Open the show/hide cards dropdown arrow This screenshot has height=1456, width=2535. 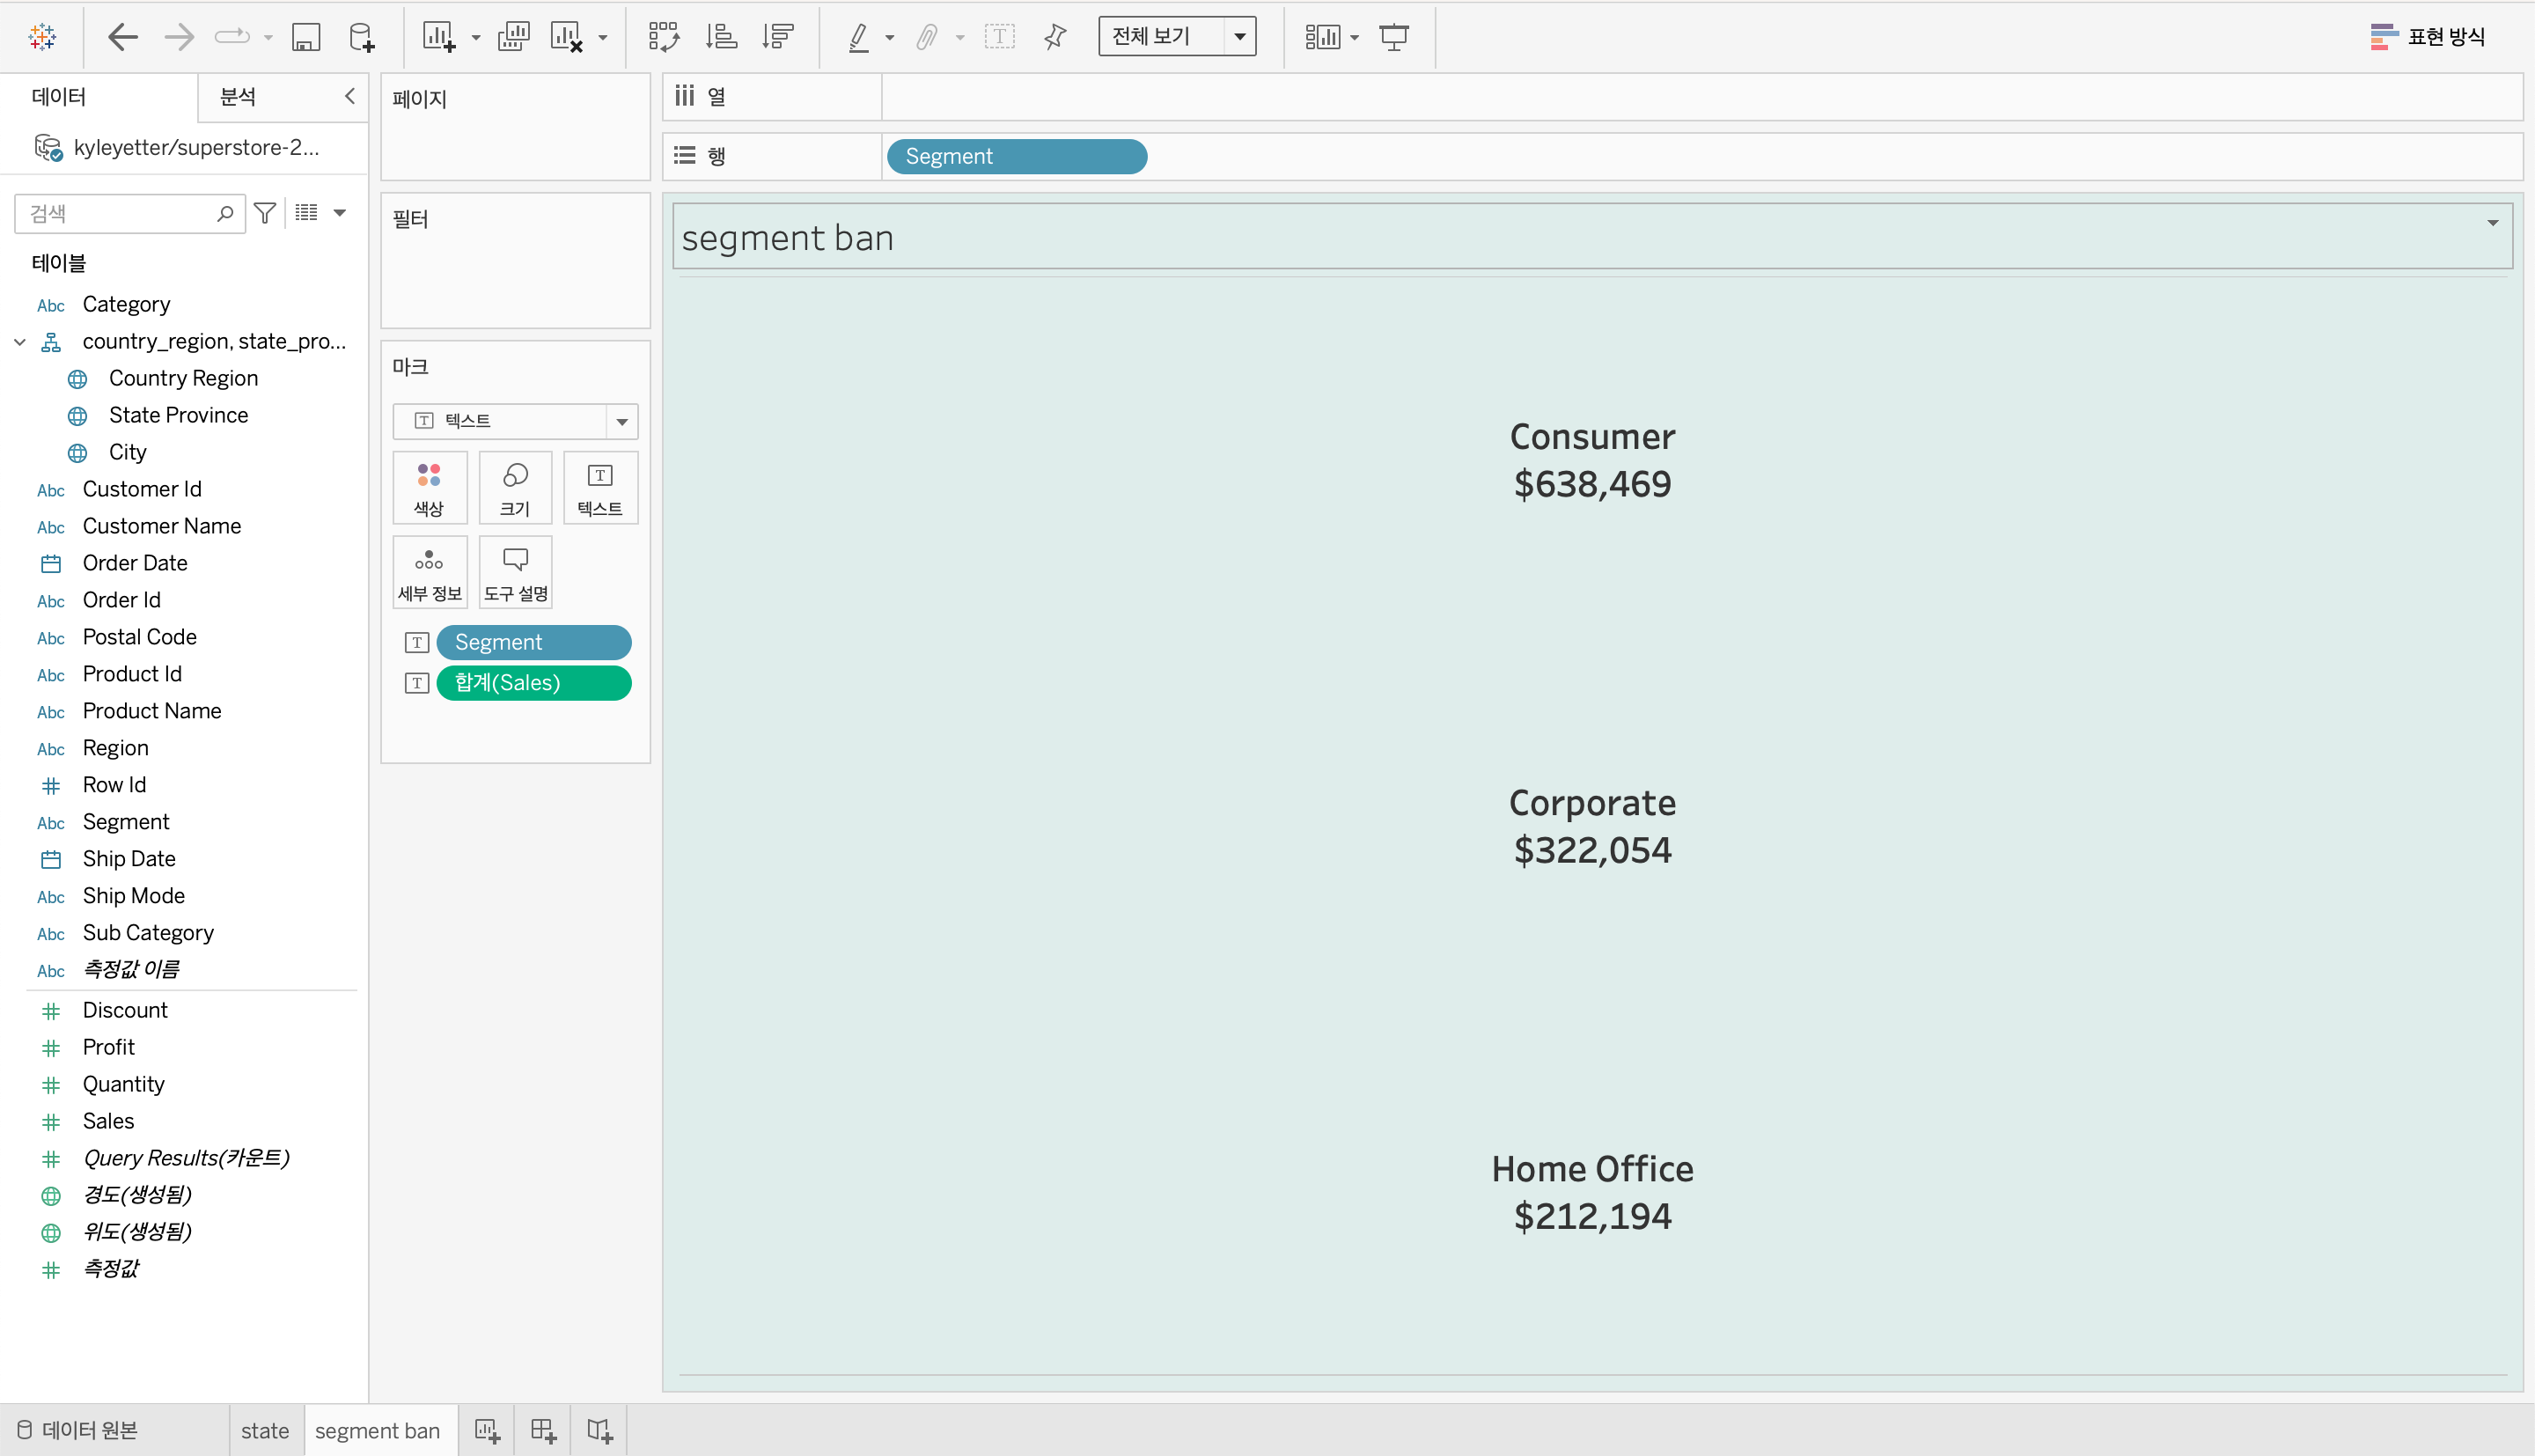[x=1355, y=38]
